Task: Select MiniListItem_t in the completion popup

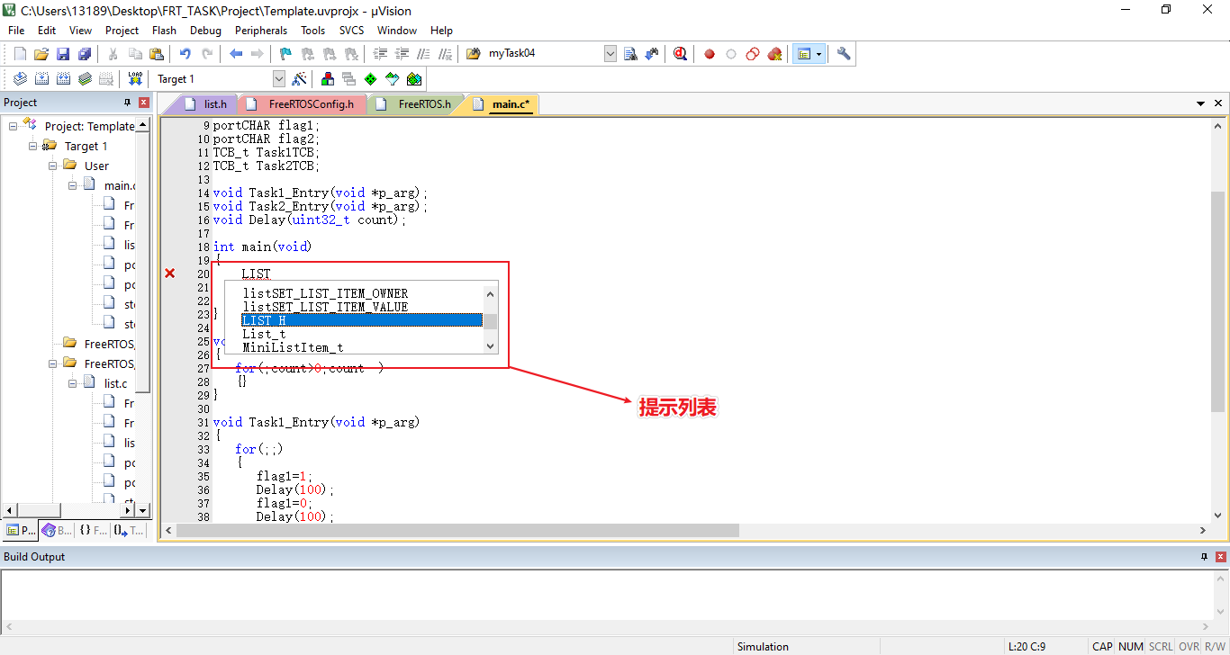Action: point(362,347)
